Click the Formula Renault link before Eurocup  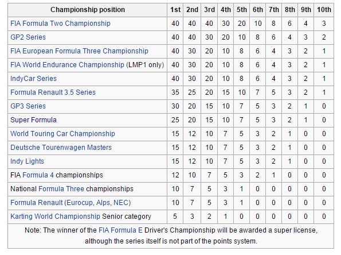37,203
